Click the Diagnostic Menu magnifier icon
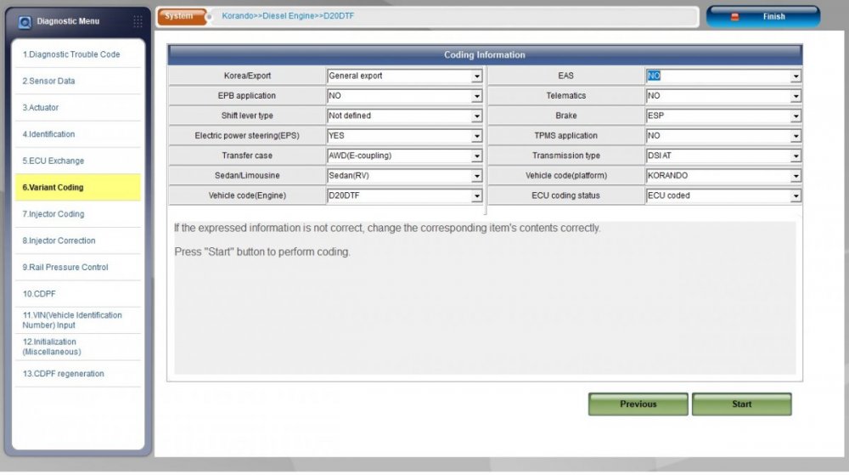 (x=25, y=22)
